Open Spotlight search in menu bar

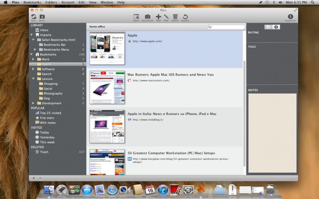[313, 2]
